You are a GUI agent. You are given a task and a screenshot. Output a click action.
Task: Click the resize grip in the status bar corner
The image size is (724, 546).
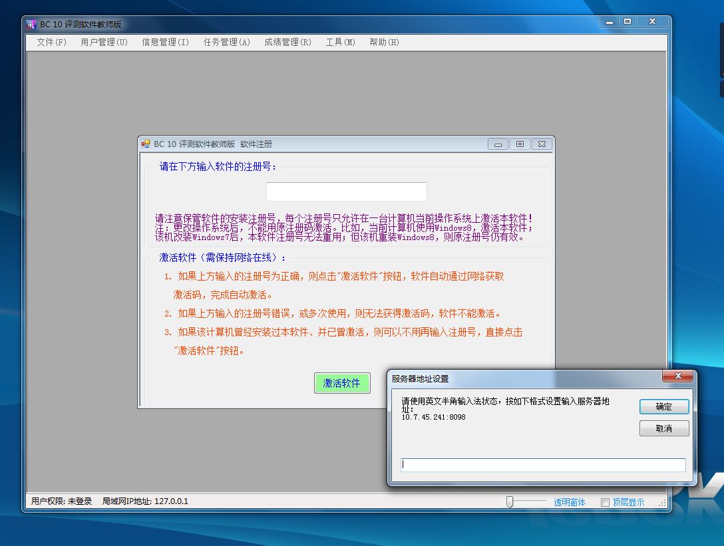pyautogui.click(x=662, y=503)
